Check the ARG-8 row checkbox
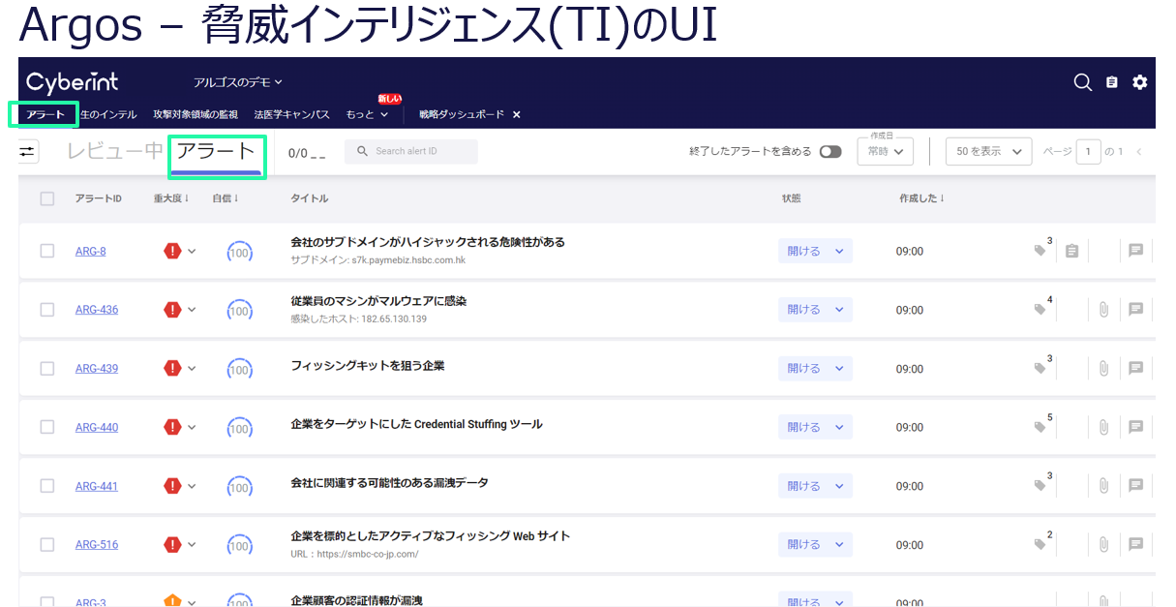 coord(47,251)
